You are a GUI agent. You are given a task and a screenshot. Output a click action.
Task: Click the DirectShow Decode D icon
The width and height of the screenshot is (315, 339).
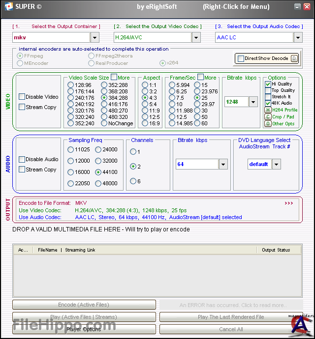pos(294,58)
